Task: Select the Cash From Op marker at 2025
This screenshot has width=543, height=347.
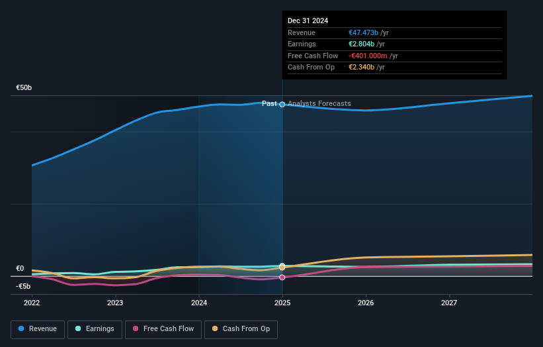Action: click(x=282, y=268)
